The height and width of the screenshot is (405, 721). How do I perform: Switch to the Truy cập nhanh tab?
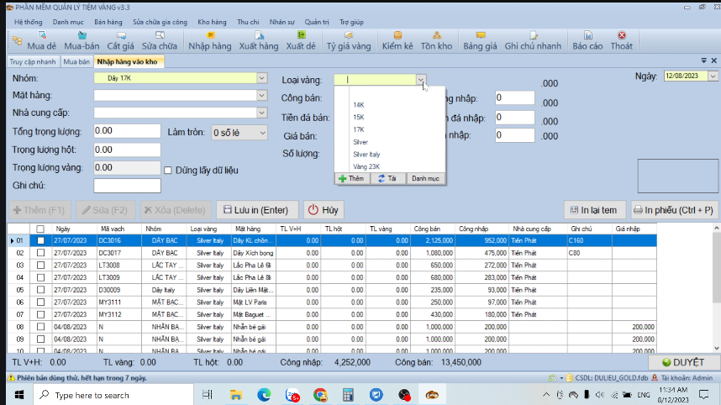pos(33,61)
